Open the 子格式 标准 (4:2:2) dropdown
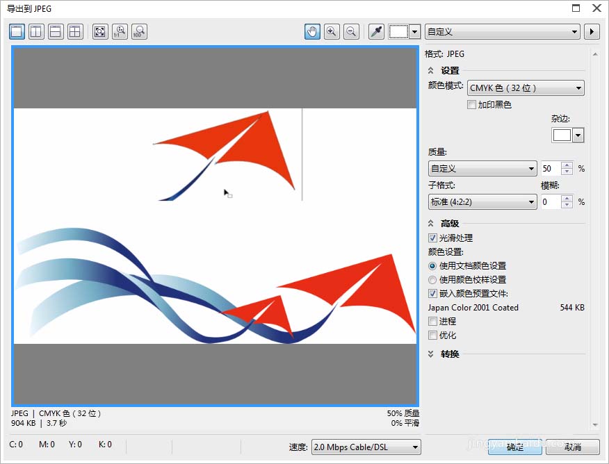This screenshot has width=609, height=464. coord(482,201)
